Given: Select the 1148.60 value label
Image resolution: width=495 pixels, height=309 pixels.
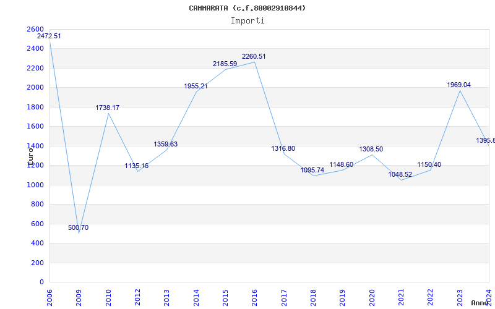Looking at the screenshot, I should tap(342, 165).
